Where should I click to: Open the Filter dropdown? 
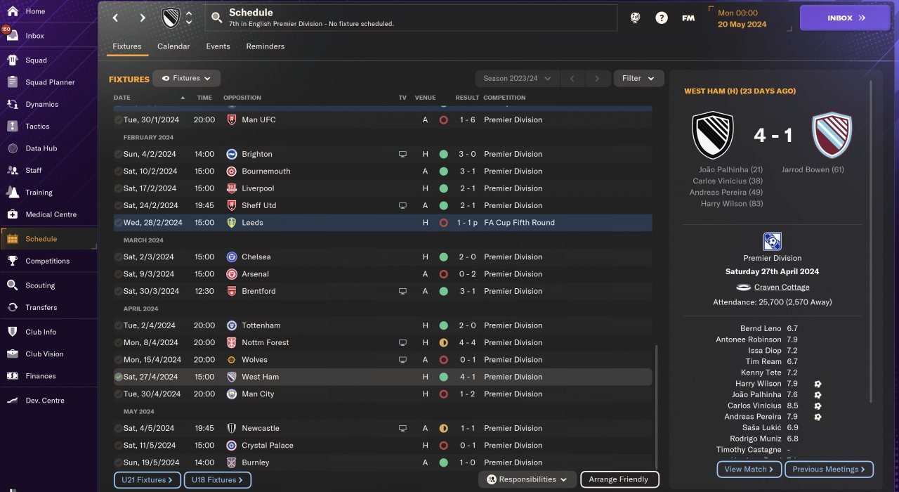pos(638,78)
